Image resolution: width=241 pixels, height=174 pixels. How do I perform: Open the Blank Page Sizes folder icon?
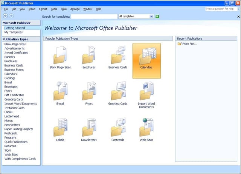click(x=60, y=55)
